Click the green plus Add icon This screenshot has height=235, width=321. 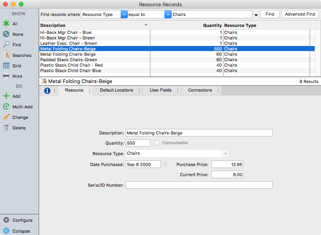click(6, 96)
